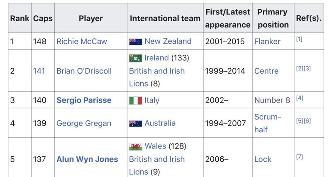The width and height of the screenshot is (332, 177).
Task: Click the New Zealand flag icon
Action: pos(136,41)
